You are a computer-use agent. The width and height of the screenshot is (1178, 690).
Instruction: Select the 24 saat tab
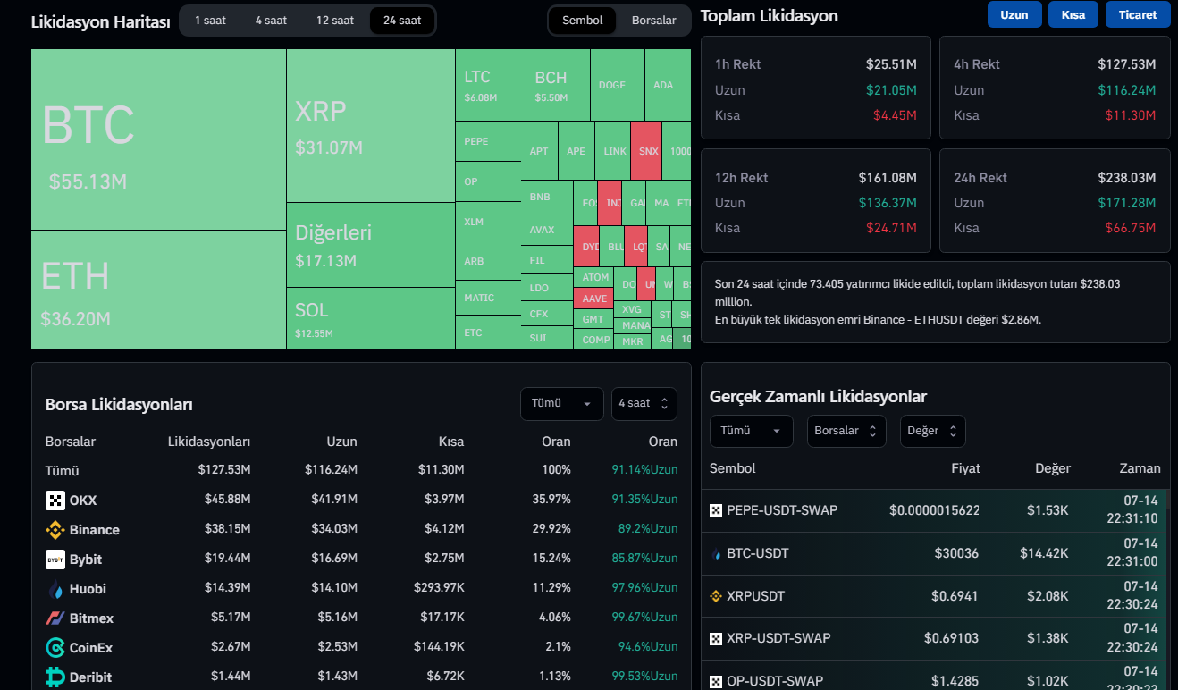pyautogui.click(x=402, y=21)
